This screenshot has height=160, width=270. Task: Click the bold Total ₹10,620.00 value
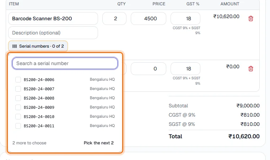[244, 137]
